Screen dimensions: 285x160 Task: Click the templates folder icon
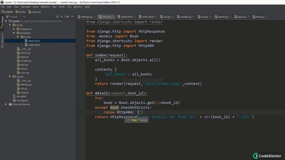(18, 33)
